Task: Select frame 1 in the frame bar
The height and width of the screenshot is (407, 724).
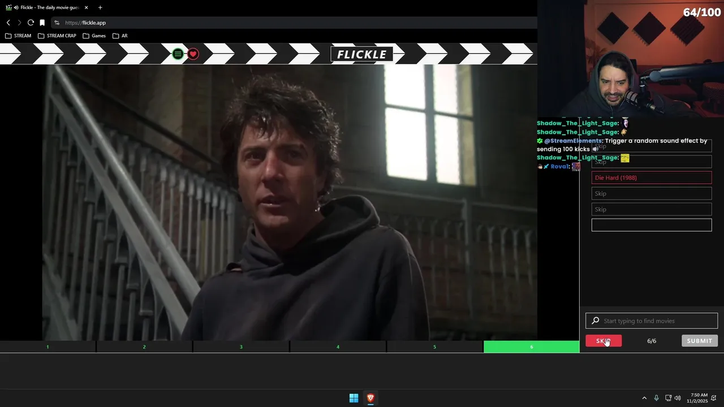Action: (x=48, y=347)
